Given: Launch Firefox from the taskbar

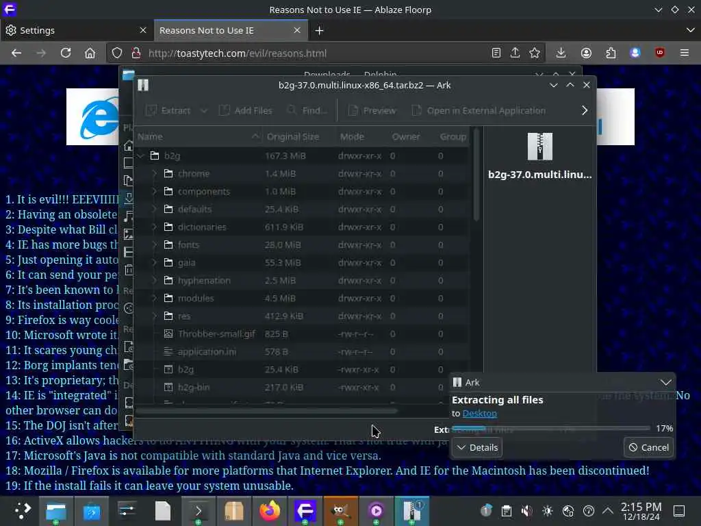Looking at the screenshot, I should point(270,510).
